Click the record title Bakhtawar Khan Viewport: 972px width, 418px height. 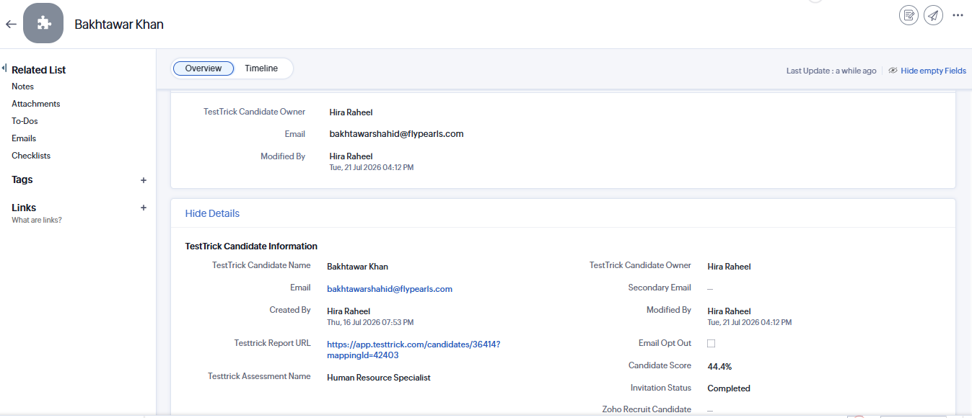click(x=119, y=25)
